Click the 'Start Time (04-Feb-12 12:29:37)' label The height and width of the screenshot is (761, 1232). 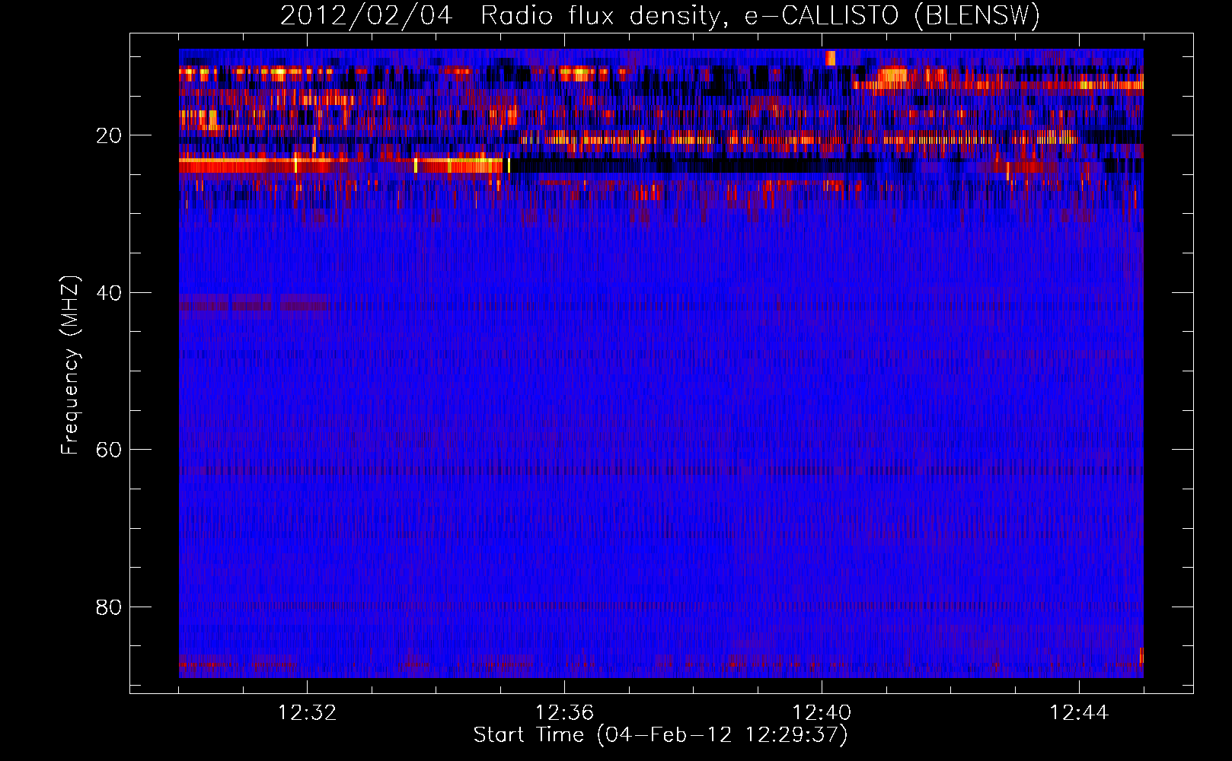(x=660, y=735)
